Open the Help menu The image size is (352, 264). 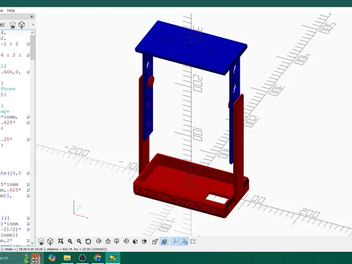(11, 10)
